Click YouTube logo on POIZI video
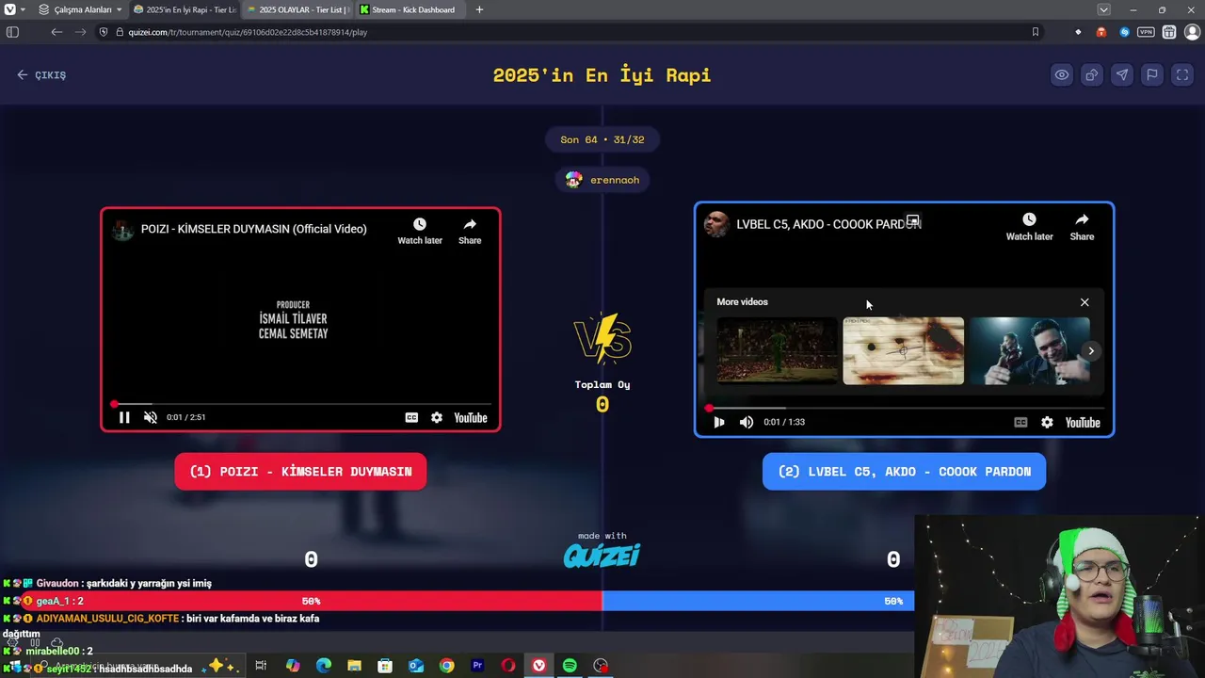Screen dimensions: 1205x678 coord(471,417)
